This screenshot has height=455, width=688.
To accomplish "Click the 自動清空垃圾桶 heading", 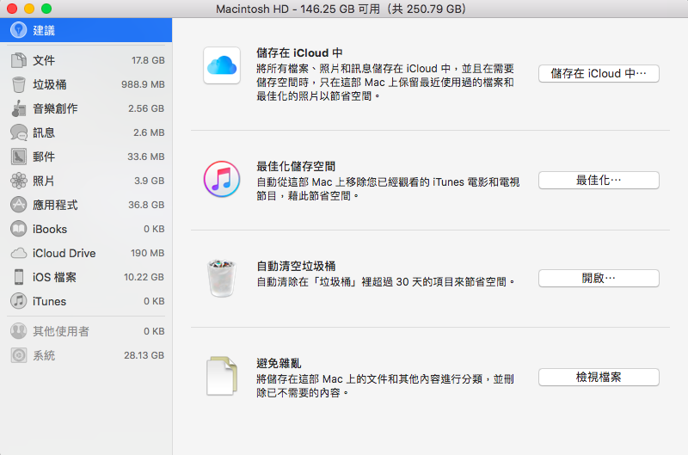I will pyautogui.click(x=296, y=266).
